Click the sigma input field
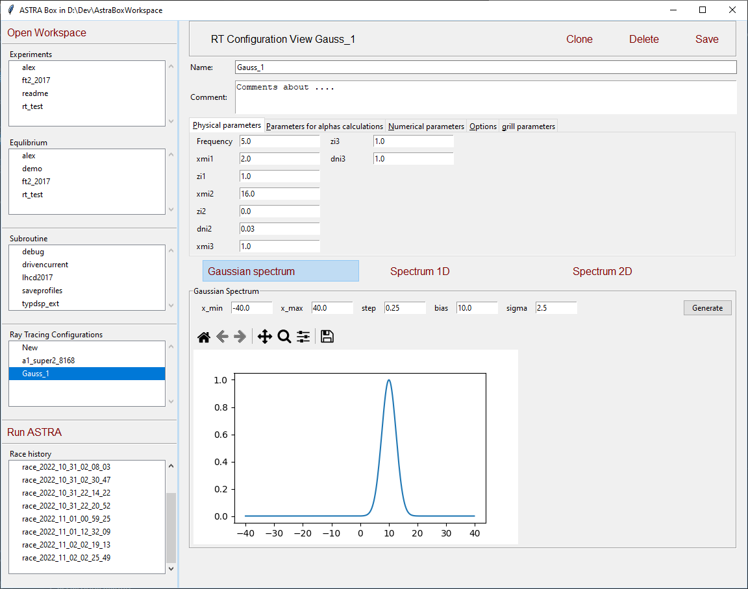The image size is (748, 589). (x=556, y=308)
